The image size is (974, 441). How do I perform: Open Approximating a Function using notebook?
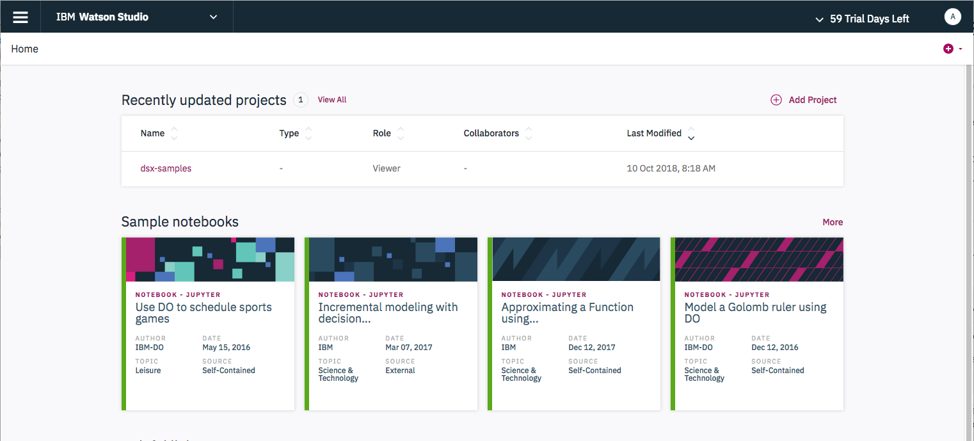567,313
